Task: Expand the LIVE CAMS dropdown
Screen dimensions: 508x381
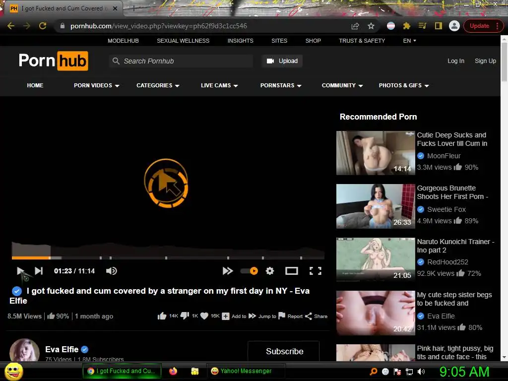Action: point(219,85)
